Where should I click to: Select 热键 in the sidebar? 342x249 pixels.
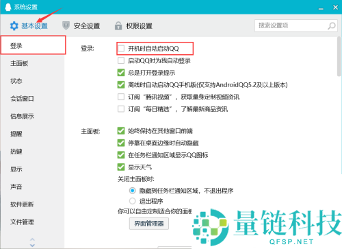tap(32, 152)
